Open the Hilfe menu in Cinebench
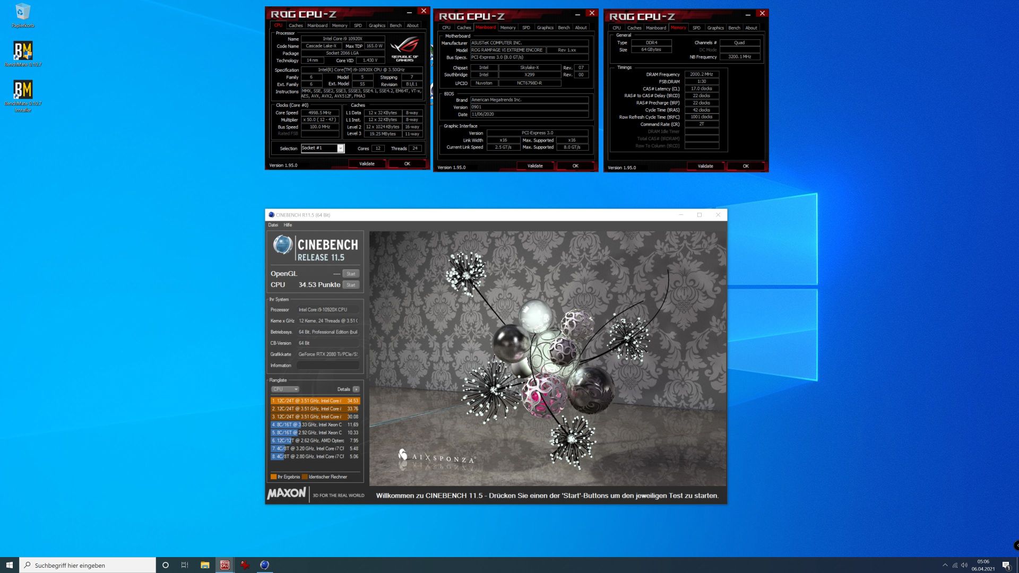 coord(288,225)
